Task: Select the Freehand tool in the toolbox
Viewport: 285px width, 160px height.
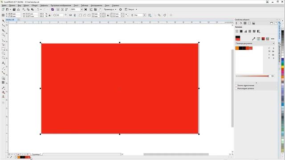Action: pos(3,40)
